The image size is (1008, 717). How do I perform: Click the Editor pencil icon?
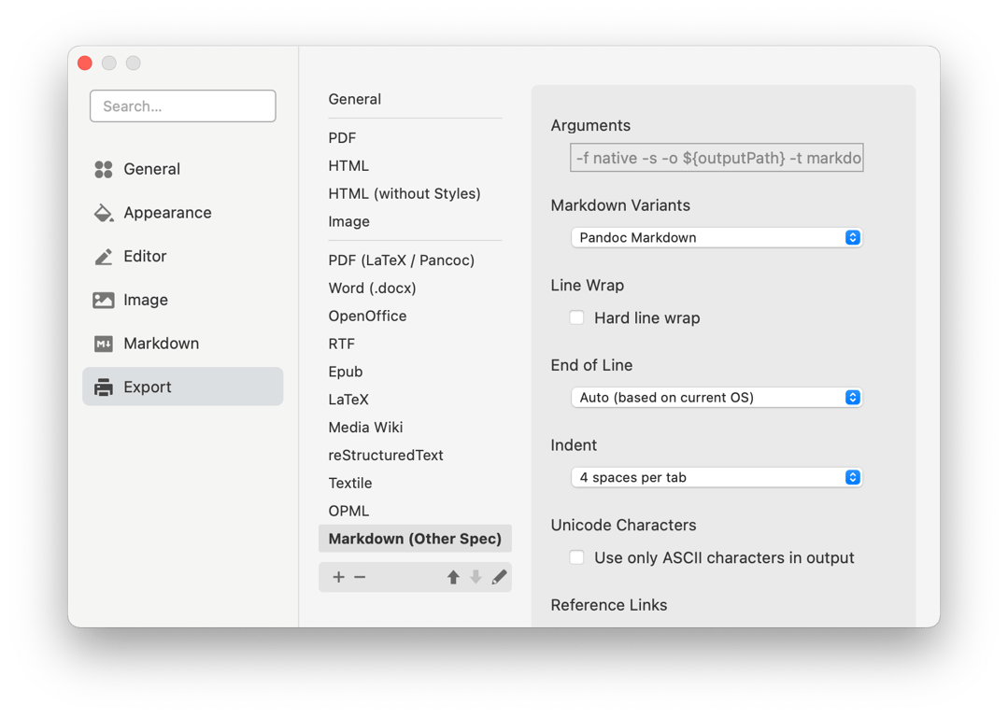tap(104, 257)
